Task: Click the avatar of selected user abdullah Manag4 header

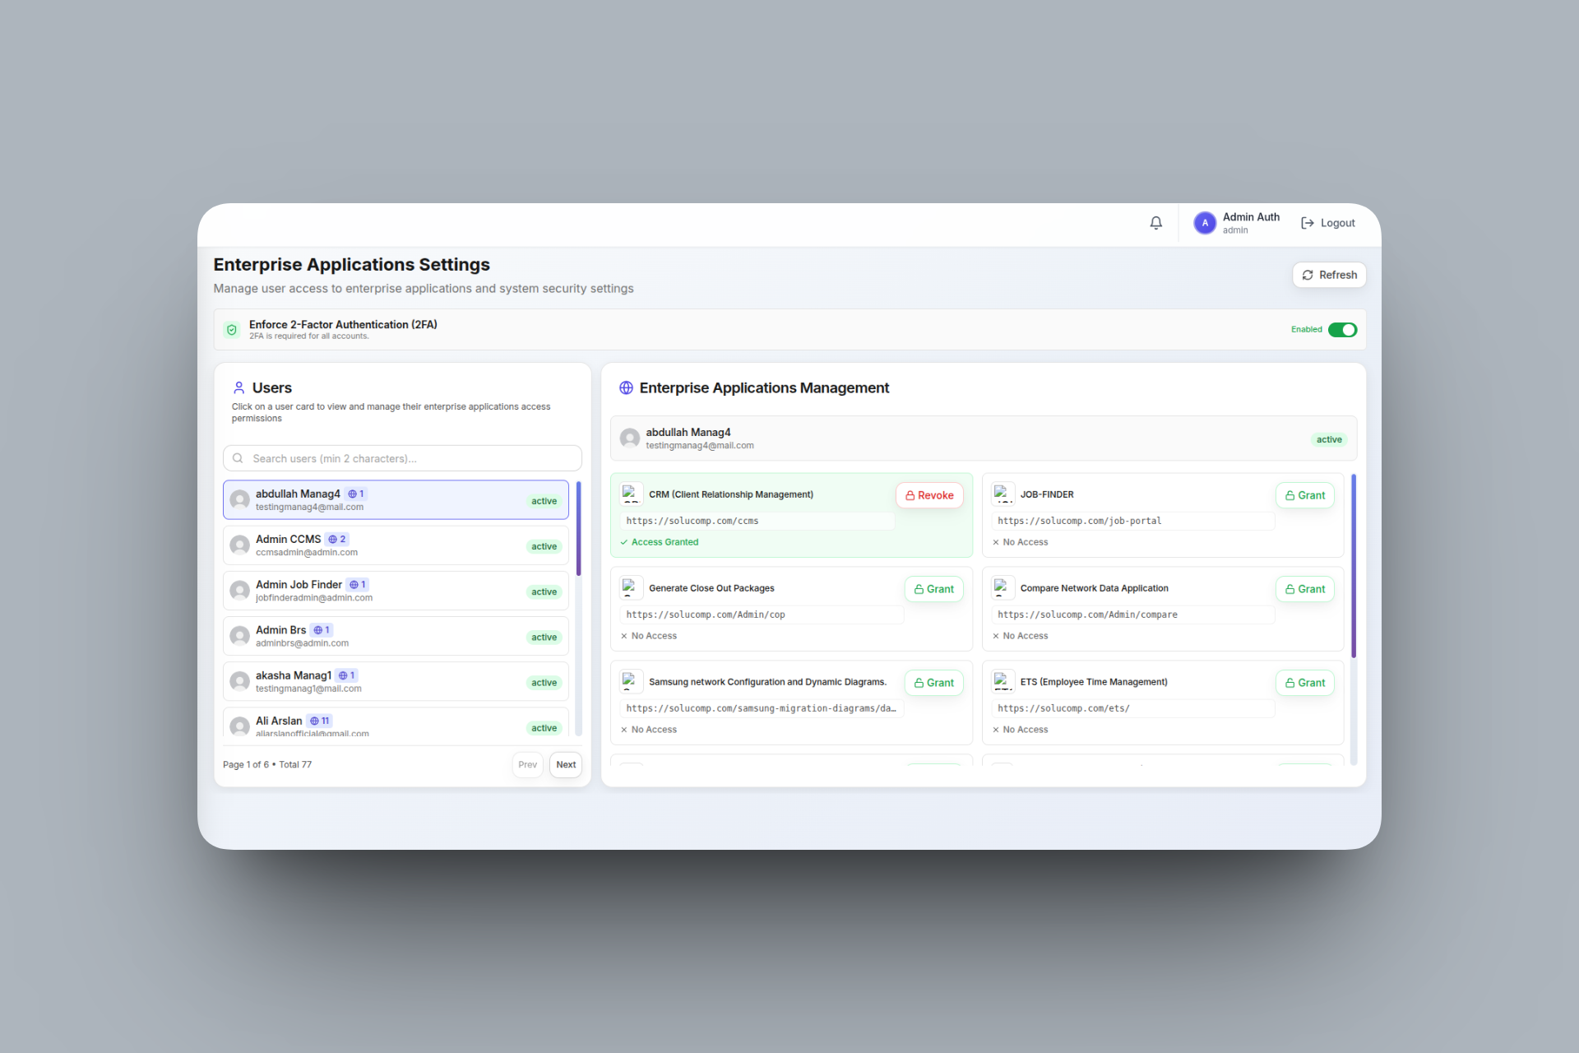Action: click(x=630, y=438)
